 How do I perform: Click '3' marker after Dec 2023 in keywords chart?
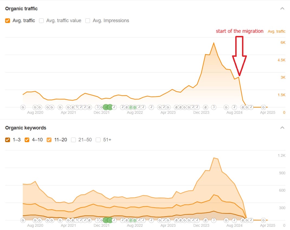(x=214, y=220)
